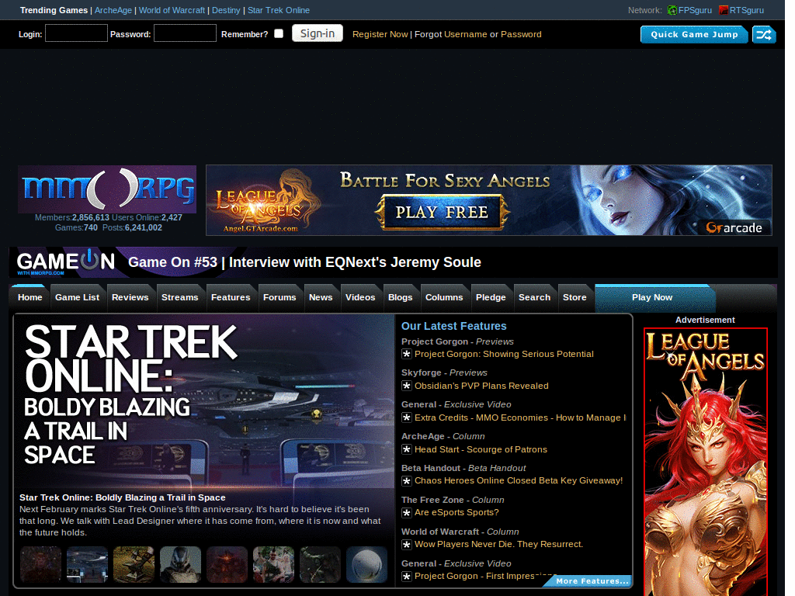Click the shuffle random game icon
This screenshot has height=596, width=795.
tap(764, 34)
